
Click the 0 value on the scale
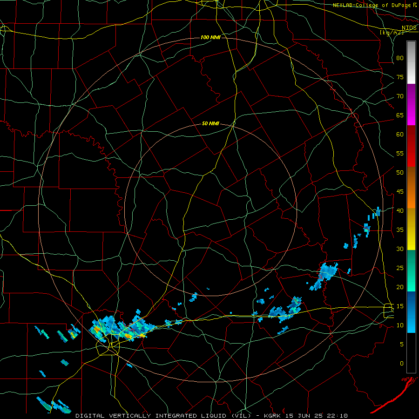402,364
